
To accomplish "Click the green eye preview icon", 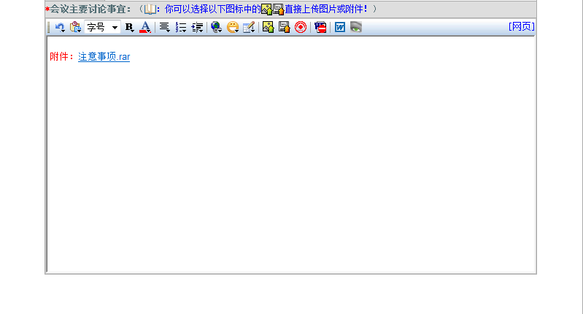I will click(x=356, y=27).
